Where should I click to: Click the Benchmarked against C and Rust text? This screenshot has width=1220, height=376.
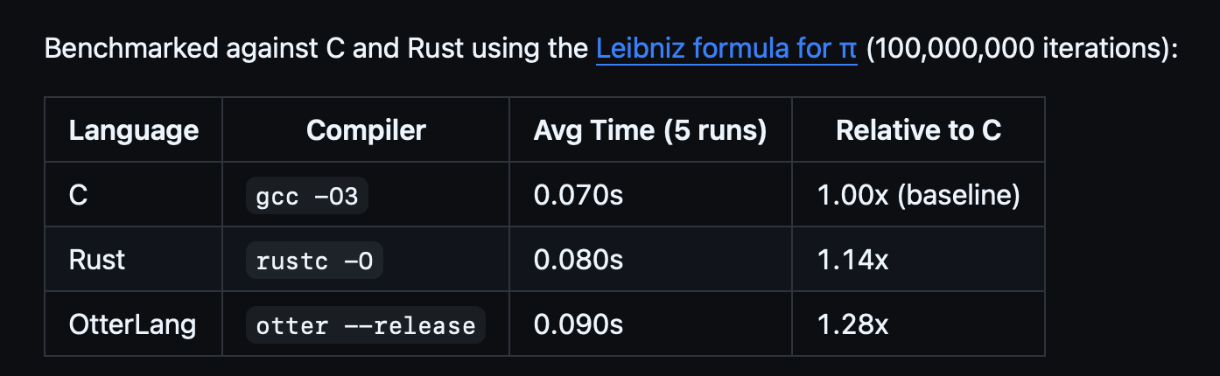(x=222, y=48)
